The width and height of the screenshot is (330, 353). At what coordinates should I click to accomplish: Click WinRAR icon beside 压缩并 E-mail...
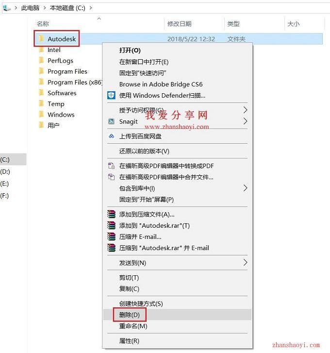(x=111, y=236)
